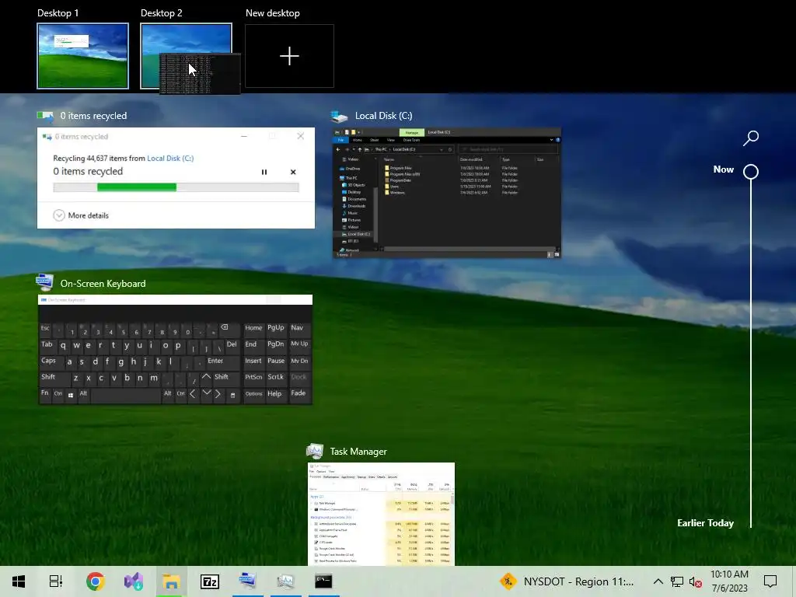This screenshot has height=597, width=796.
Task: Click the Home key on On-Screen Keyboard
Action: tap(253, 330)
